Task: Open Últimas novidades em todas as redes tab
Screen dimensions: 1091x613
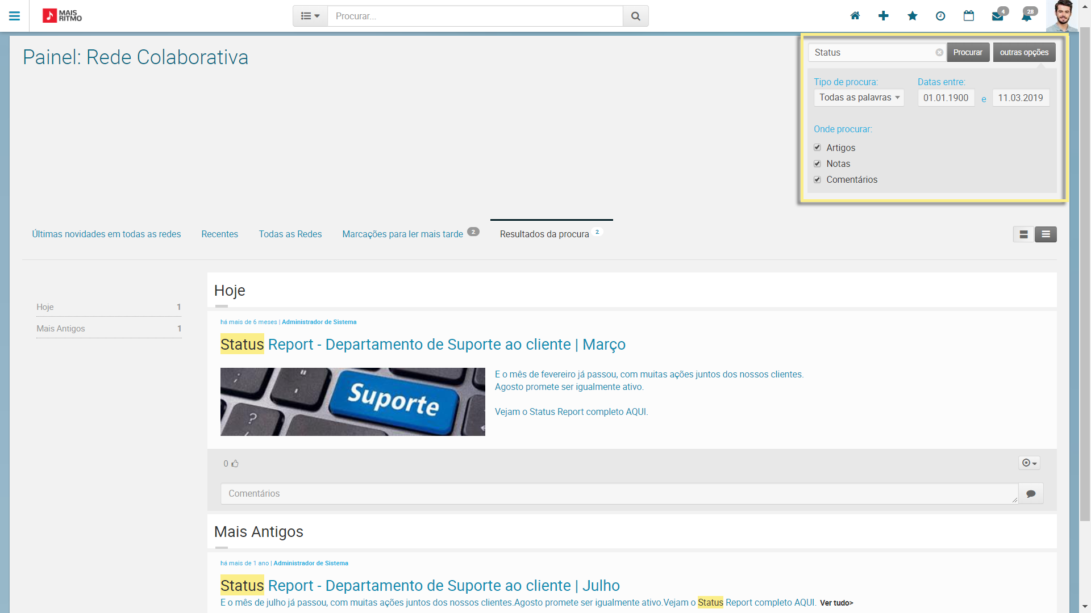Action: 106,234
